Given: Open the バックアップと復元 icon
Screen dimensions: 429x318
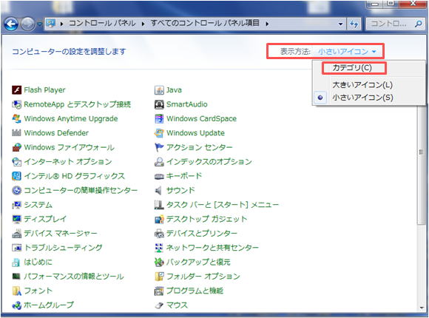Looking at the screenshot, I should (159, 262).
